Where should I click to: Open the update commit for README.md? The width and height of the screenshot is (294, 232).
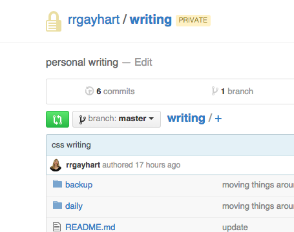(x=235, y=227)
